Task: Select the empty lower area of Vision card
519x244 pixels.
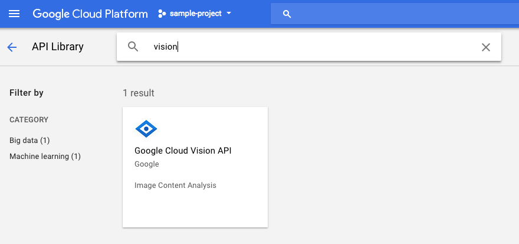Action: coord(195,210)
